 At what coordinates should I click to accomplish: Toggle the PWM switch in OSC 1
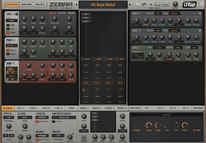pos(8,25)
